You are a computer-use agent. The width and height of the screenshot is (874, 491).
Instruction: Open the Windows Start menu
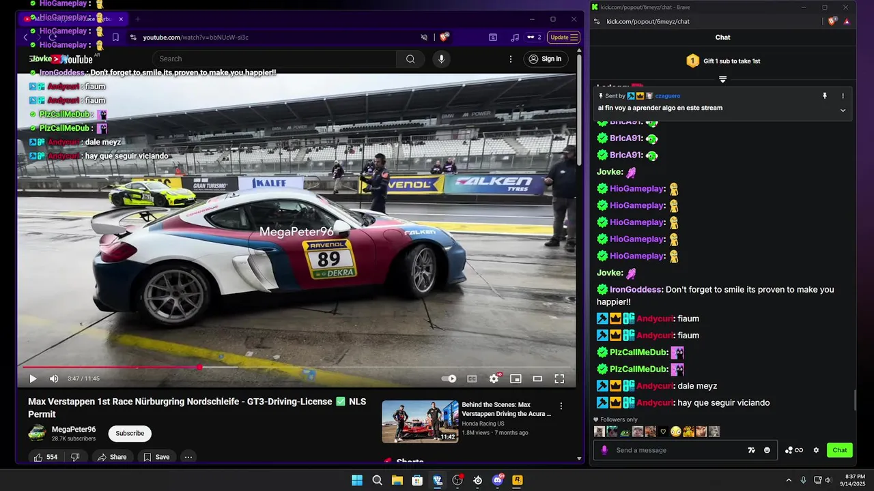coord(356,480)
